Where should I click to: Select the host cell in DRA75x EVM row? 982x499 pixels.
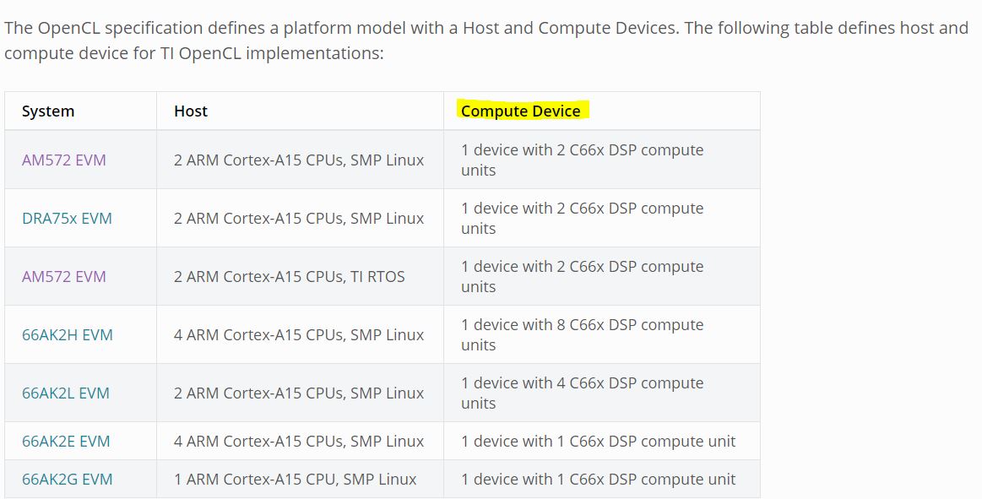point(299,218)
